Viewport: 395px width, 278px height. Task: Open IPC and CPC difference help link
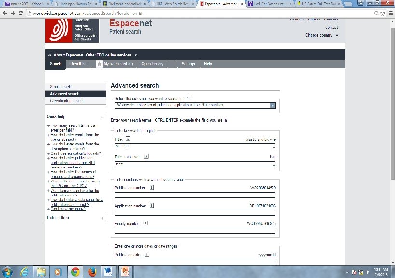[75, 183]
